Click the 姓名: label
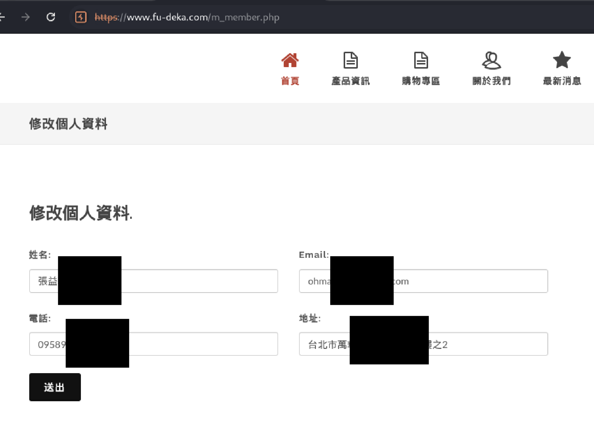The height and width of the screenshot is (424, 594). tap(40, 255)
